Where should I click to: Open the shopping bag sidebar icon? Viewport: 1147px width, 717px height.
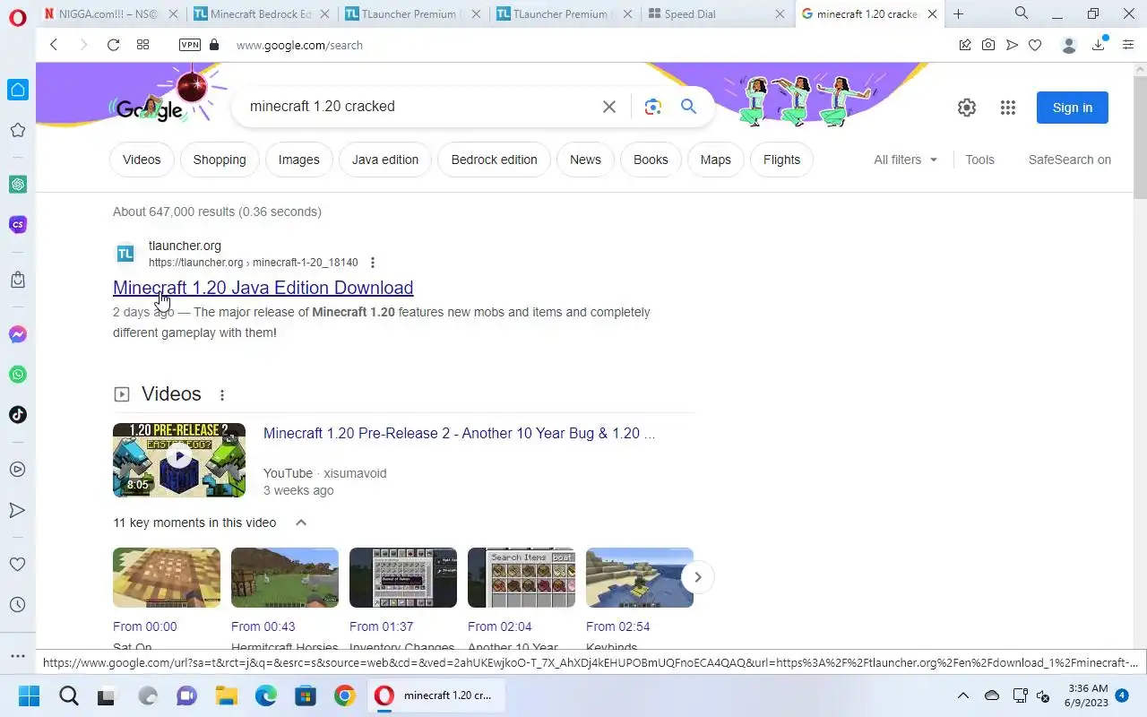pos(17,280)
